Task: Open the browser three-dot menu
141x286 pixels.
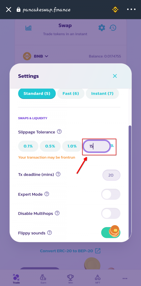Action: point(131,9)
